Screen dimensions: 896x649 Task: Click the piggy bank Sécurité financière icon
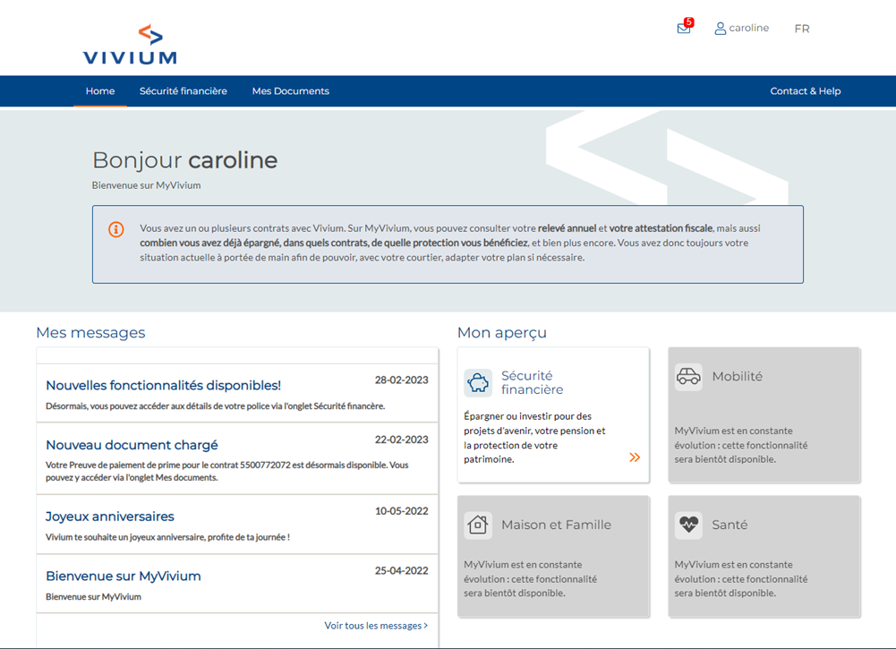coord(478,383)
